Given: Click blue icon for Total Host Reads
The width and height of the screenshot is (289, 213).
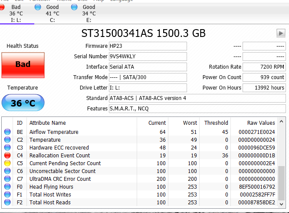Looking at the screenshot, I should click(7, 202).
